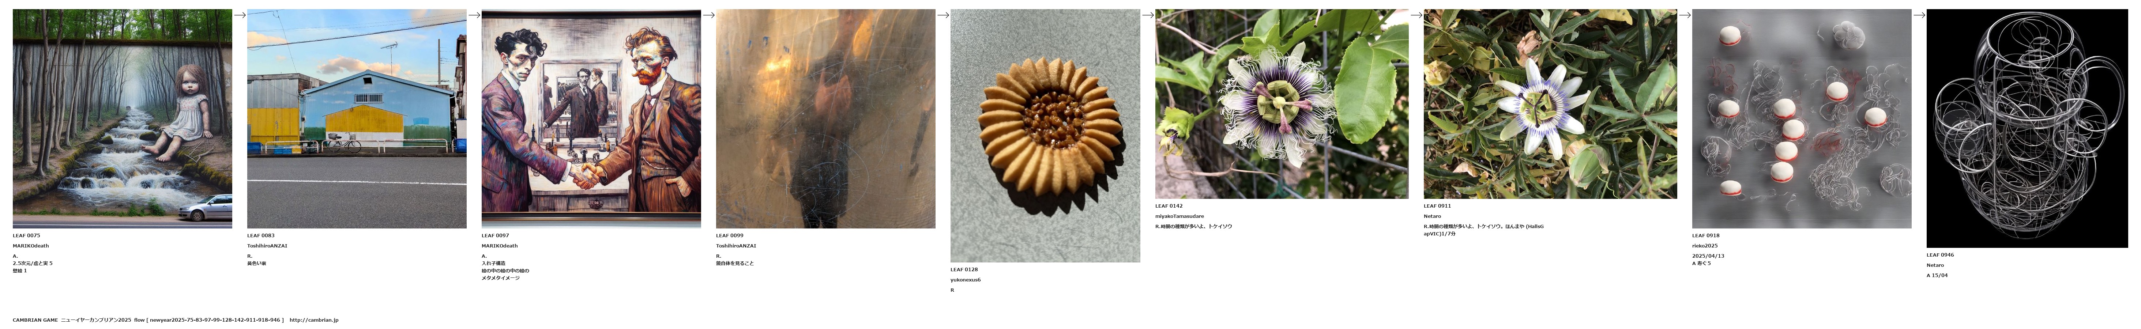Select the red-and-white spheres image

point(1801,119)
